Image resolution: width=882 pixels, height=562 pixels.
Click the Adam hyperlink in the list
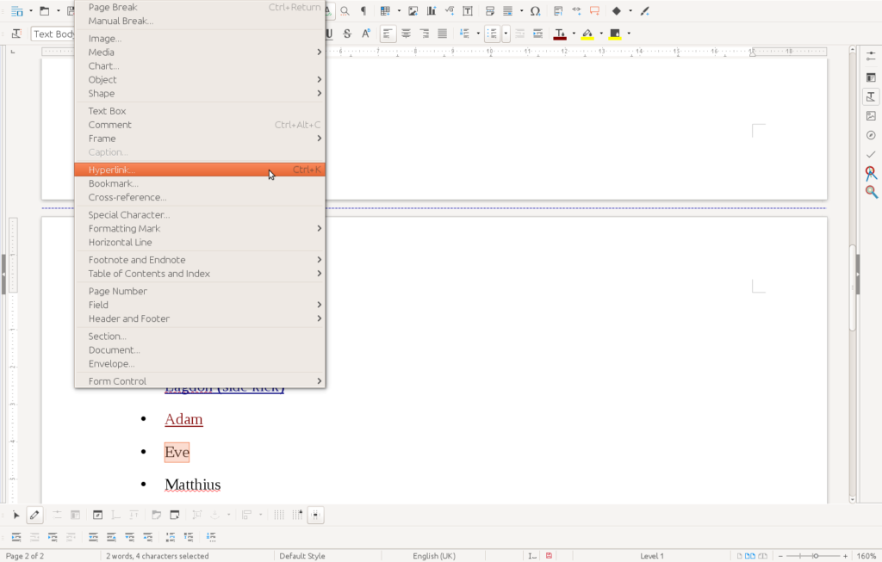click(183, 419)
